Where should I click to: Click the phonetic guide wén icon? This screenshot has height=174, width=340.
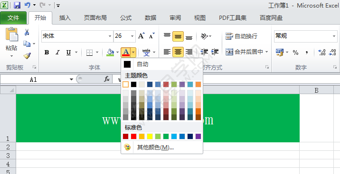click(146, 52)
